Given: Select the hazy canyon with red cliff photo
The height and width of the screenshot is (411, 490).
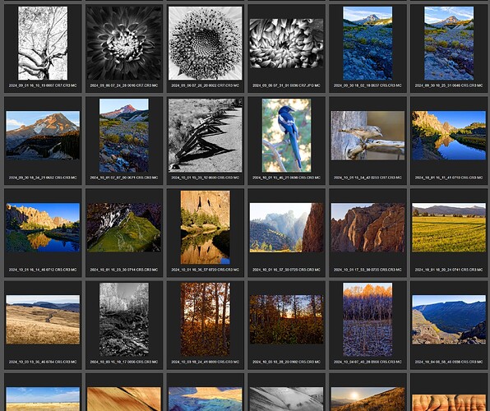Looking at the screenshot, I should point(287,228).
